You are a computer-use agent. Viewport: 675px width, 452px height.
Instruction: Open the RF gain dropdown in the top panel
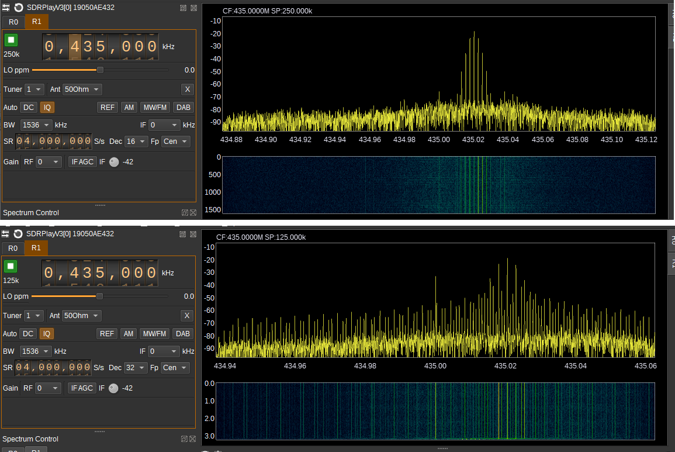pos(49,161)
